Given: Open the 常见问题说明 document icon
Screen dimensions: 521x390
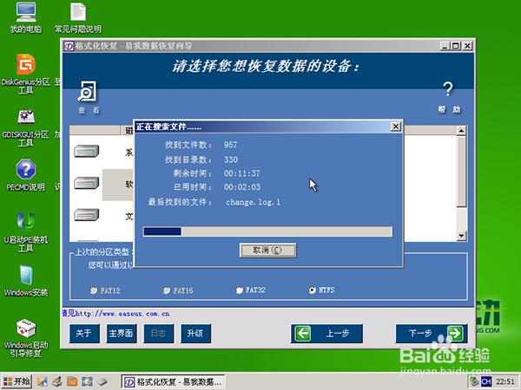Looking at the screenshot, I should pos(78,17).
